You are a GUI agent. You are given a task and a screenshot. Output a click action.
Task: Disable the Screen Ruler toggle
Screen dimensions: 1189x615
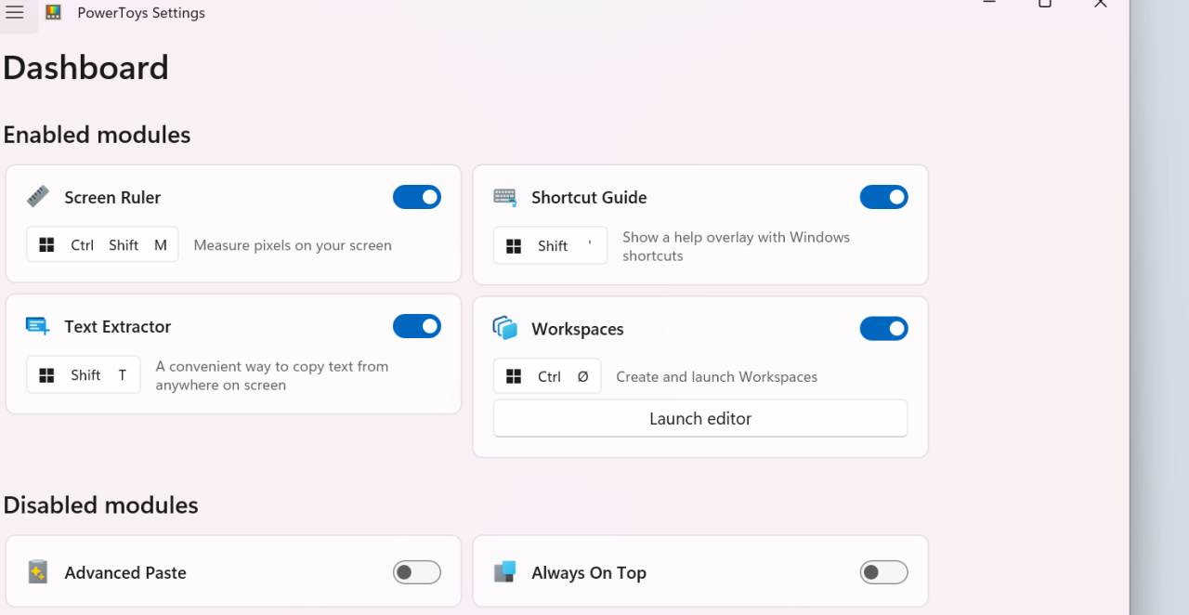point(417,197)
